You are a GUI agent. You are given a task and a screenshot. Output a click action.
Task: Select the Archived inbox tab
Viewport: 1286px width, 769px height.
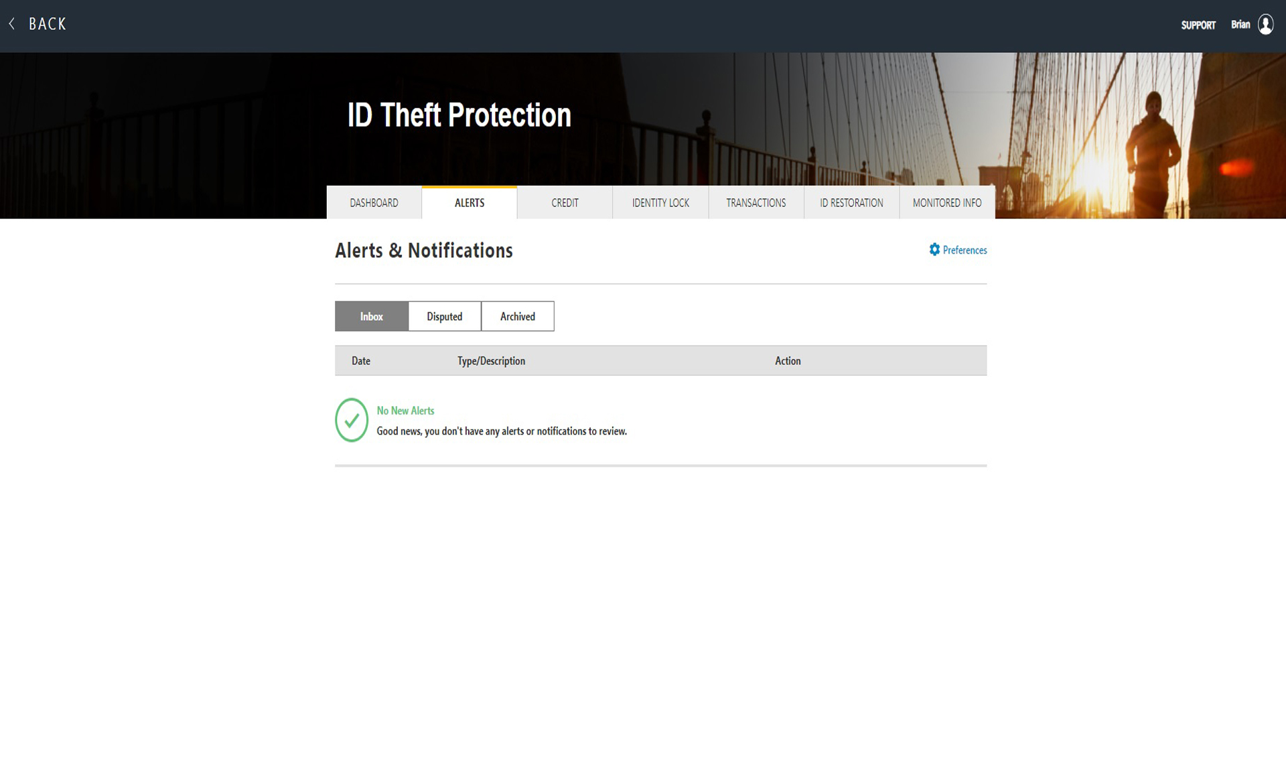pyautogui.click(x=517, y=316)
